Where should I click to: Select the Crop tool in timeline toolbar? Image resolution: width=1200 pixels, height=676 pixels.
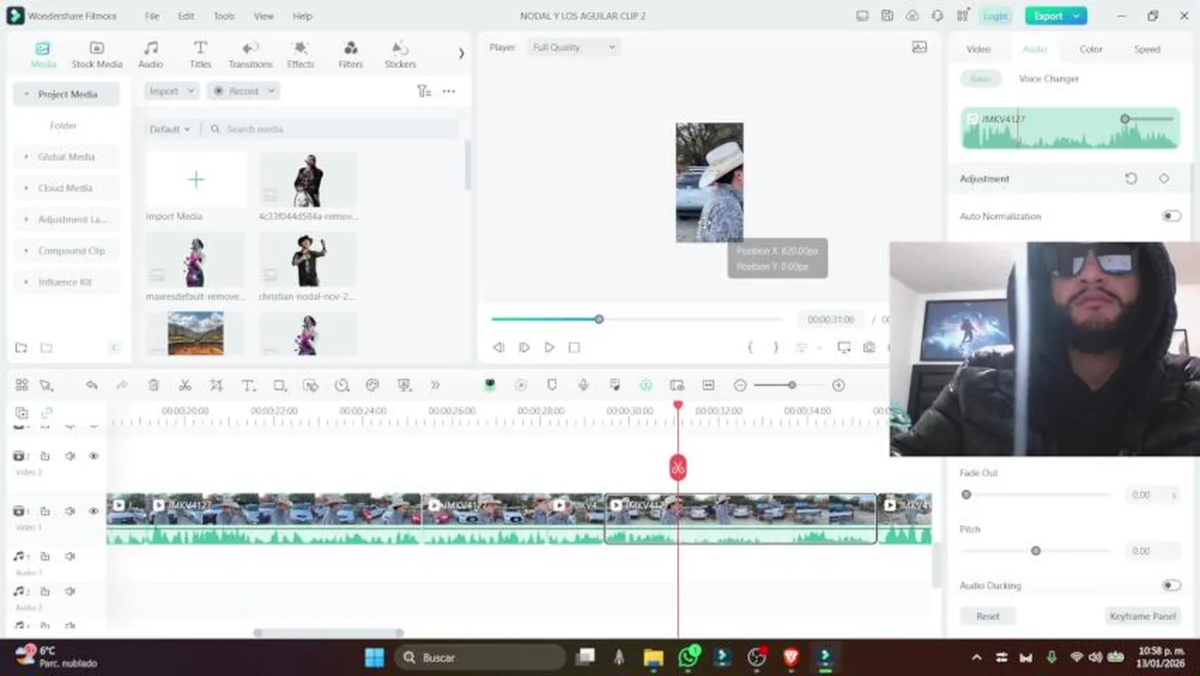click(x=216, y=385)
